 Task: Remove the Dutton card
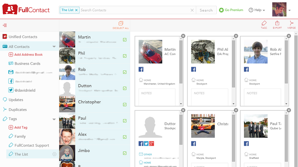coord(183,110)
